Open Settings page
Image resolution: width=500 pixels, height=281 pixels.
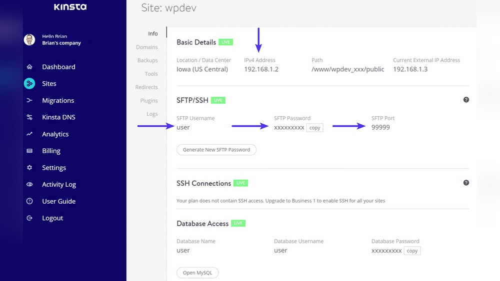click(54, 168)
